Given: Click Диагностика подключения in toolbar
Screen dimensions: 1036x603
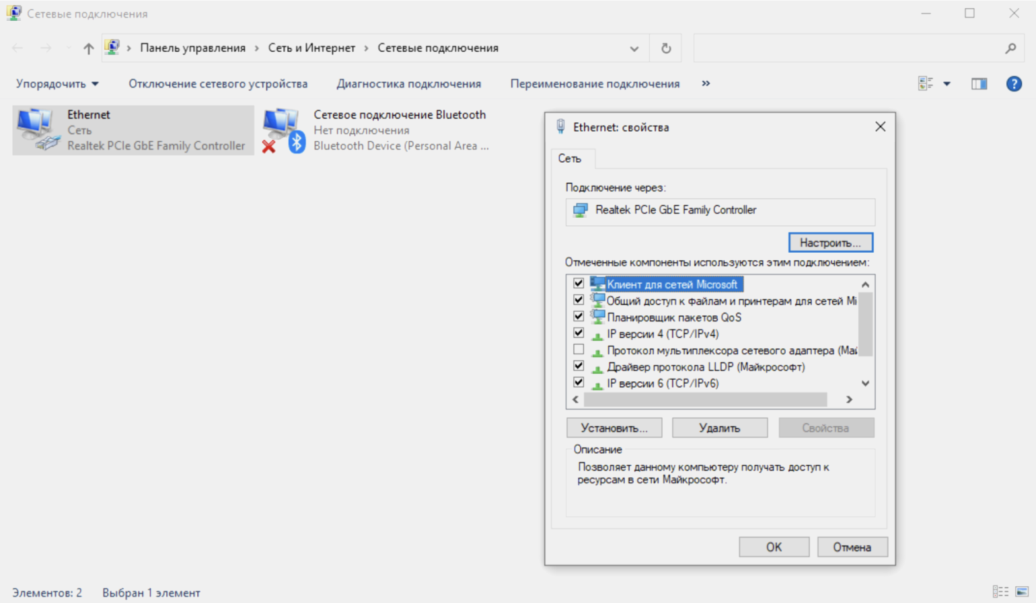Looking at the screenshot, I should [408, 84].
